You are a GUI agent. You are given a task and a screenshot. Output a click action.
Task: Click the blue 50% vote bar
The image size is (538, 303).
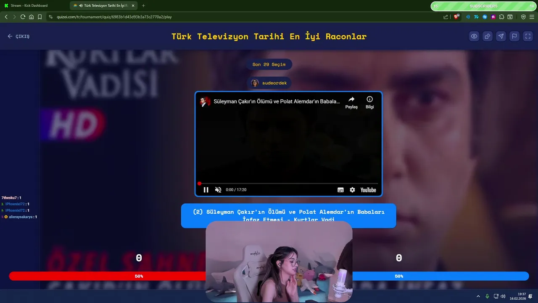440,276
